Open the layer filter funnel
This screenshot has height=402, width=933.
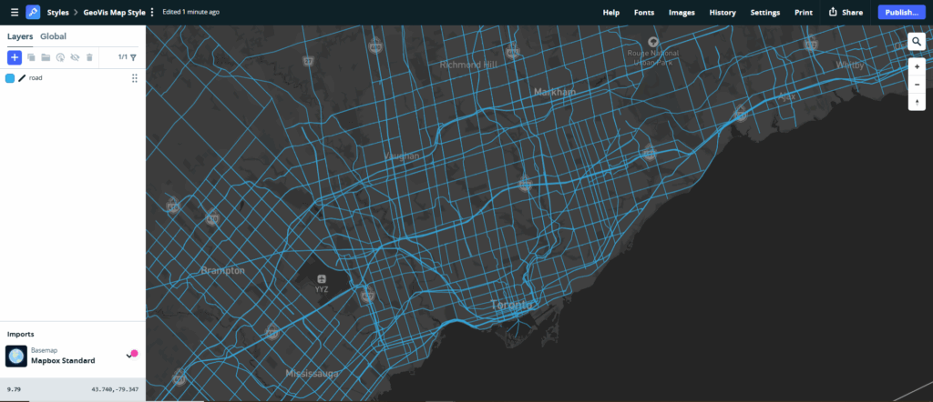pyautogui.click(x=133, y=57)
